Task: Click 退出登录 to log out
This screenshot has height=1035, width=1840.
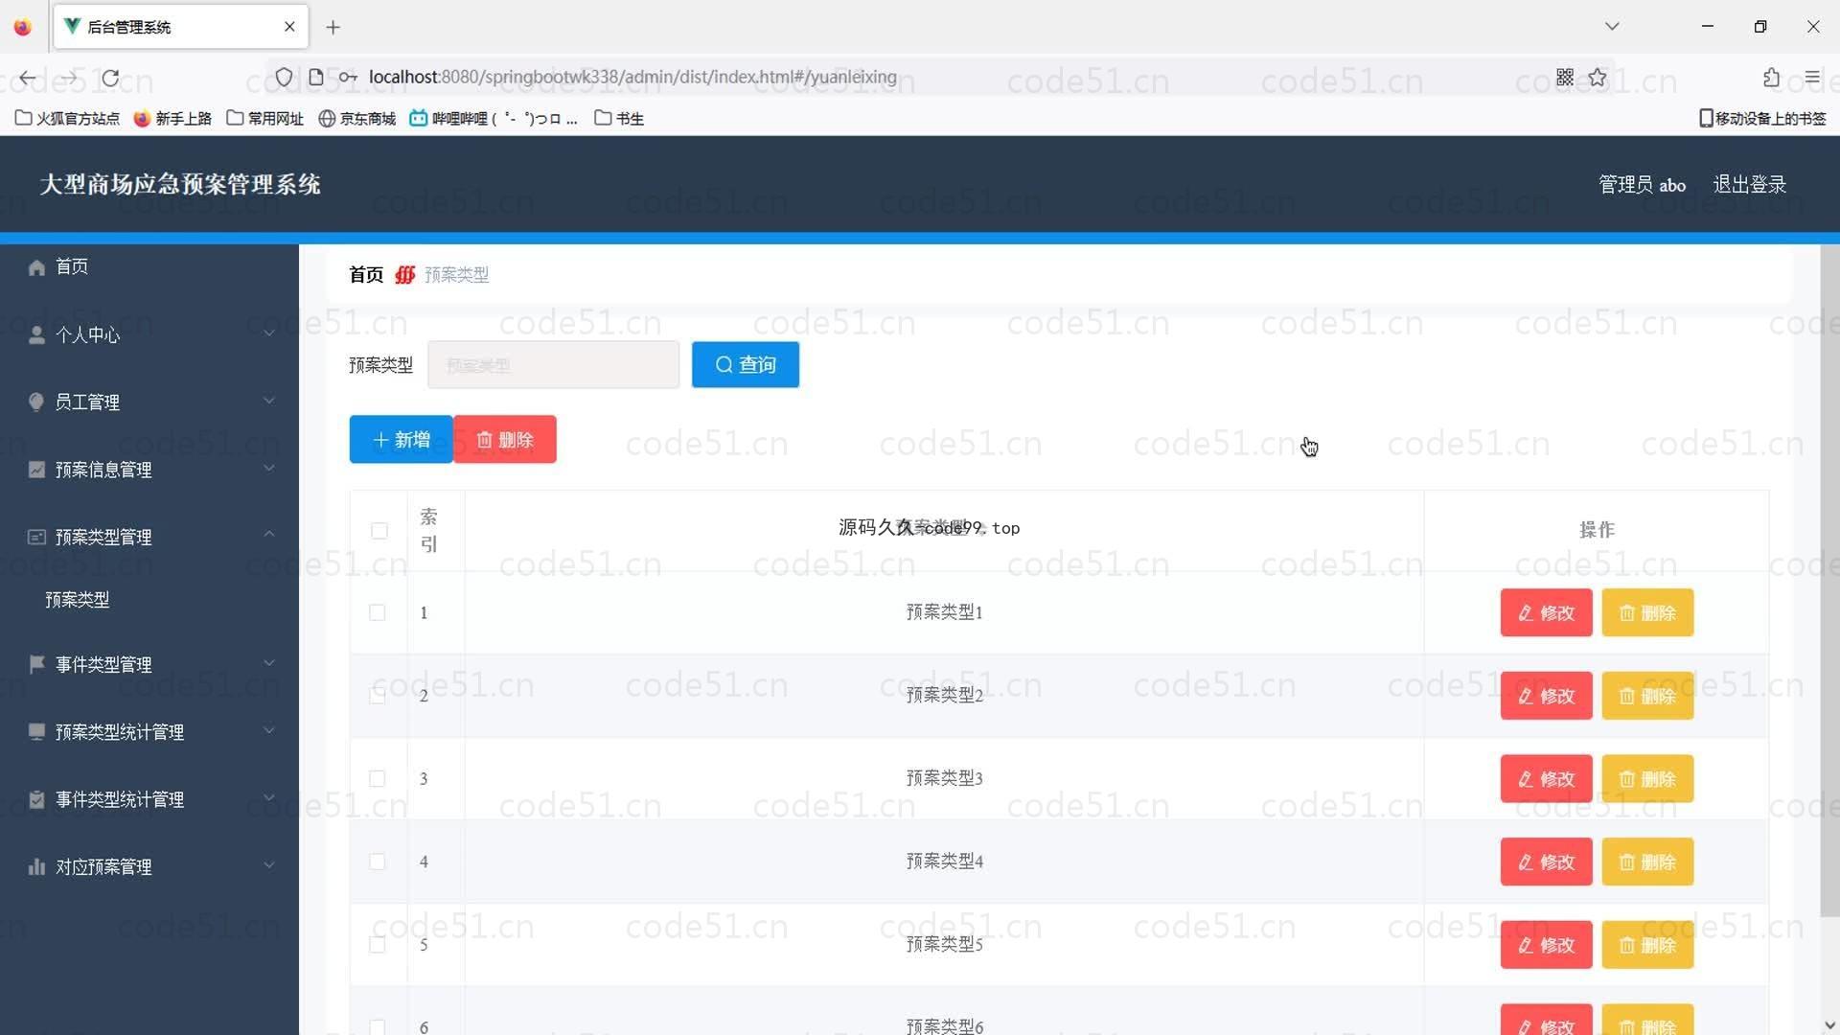Action: (1749, 184)
